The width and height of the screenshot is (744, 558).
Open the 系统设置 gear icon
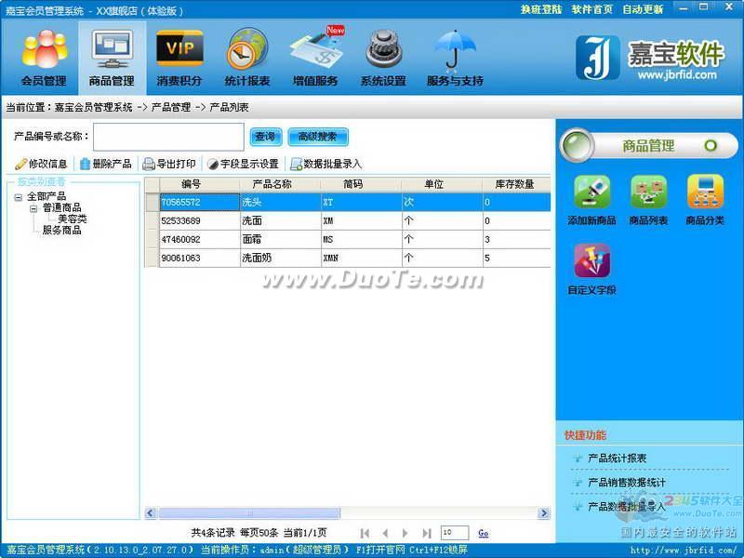[x=383, y=57]
